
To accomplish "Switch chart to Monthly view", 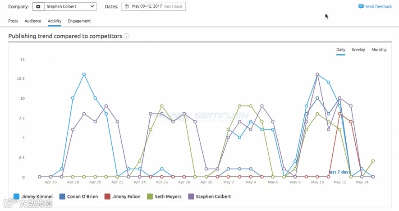I will tap(379, 50).
